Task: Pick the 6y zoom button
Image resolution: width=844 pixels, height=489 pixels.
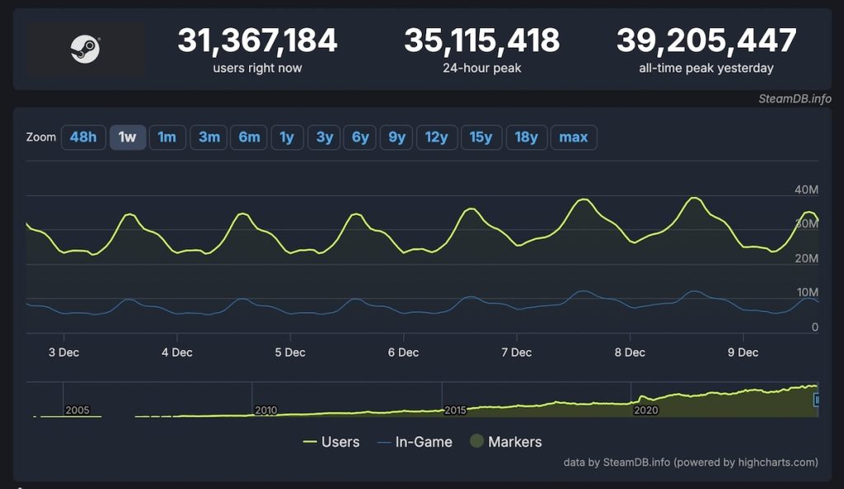Action: [x=361, y=137]
